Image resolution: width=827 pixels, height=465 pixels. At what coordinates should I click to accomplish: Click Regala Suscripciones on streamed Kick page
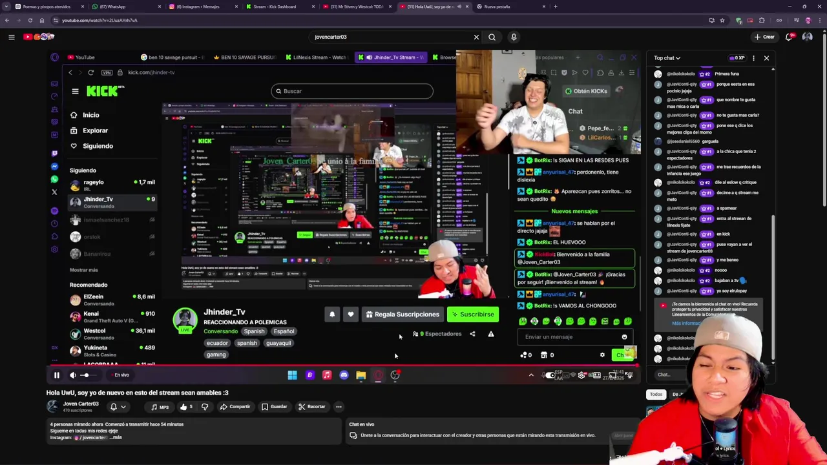click(x=403, y=315)
